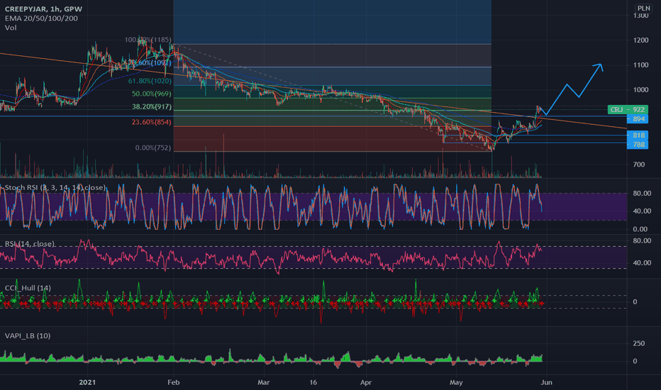
Task: Select the 788 horizontal line price label
Action: click(638, 145)
